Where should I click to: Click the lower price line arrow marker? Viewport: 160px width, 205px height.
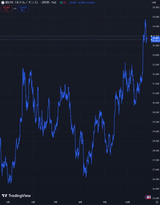[x=151, y=40]
